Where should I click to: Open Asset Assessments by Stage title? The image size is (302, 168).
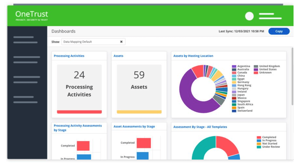click(x=134, y=127)
